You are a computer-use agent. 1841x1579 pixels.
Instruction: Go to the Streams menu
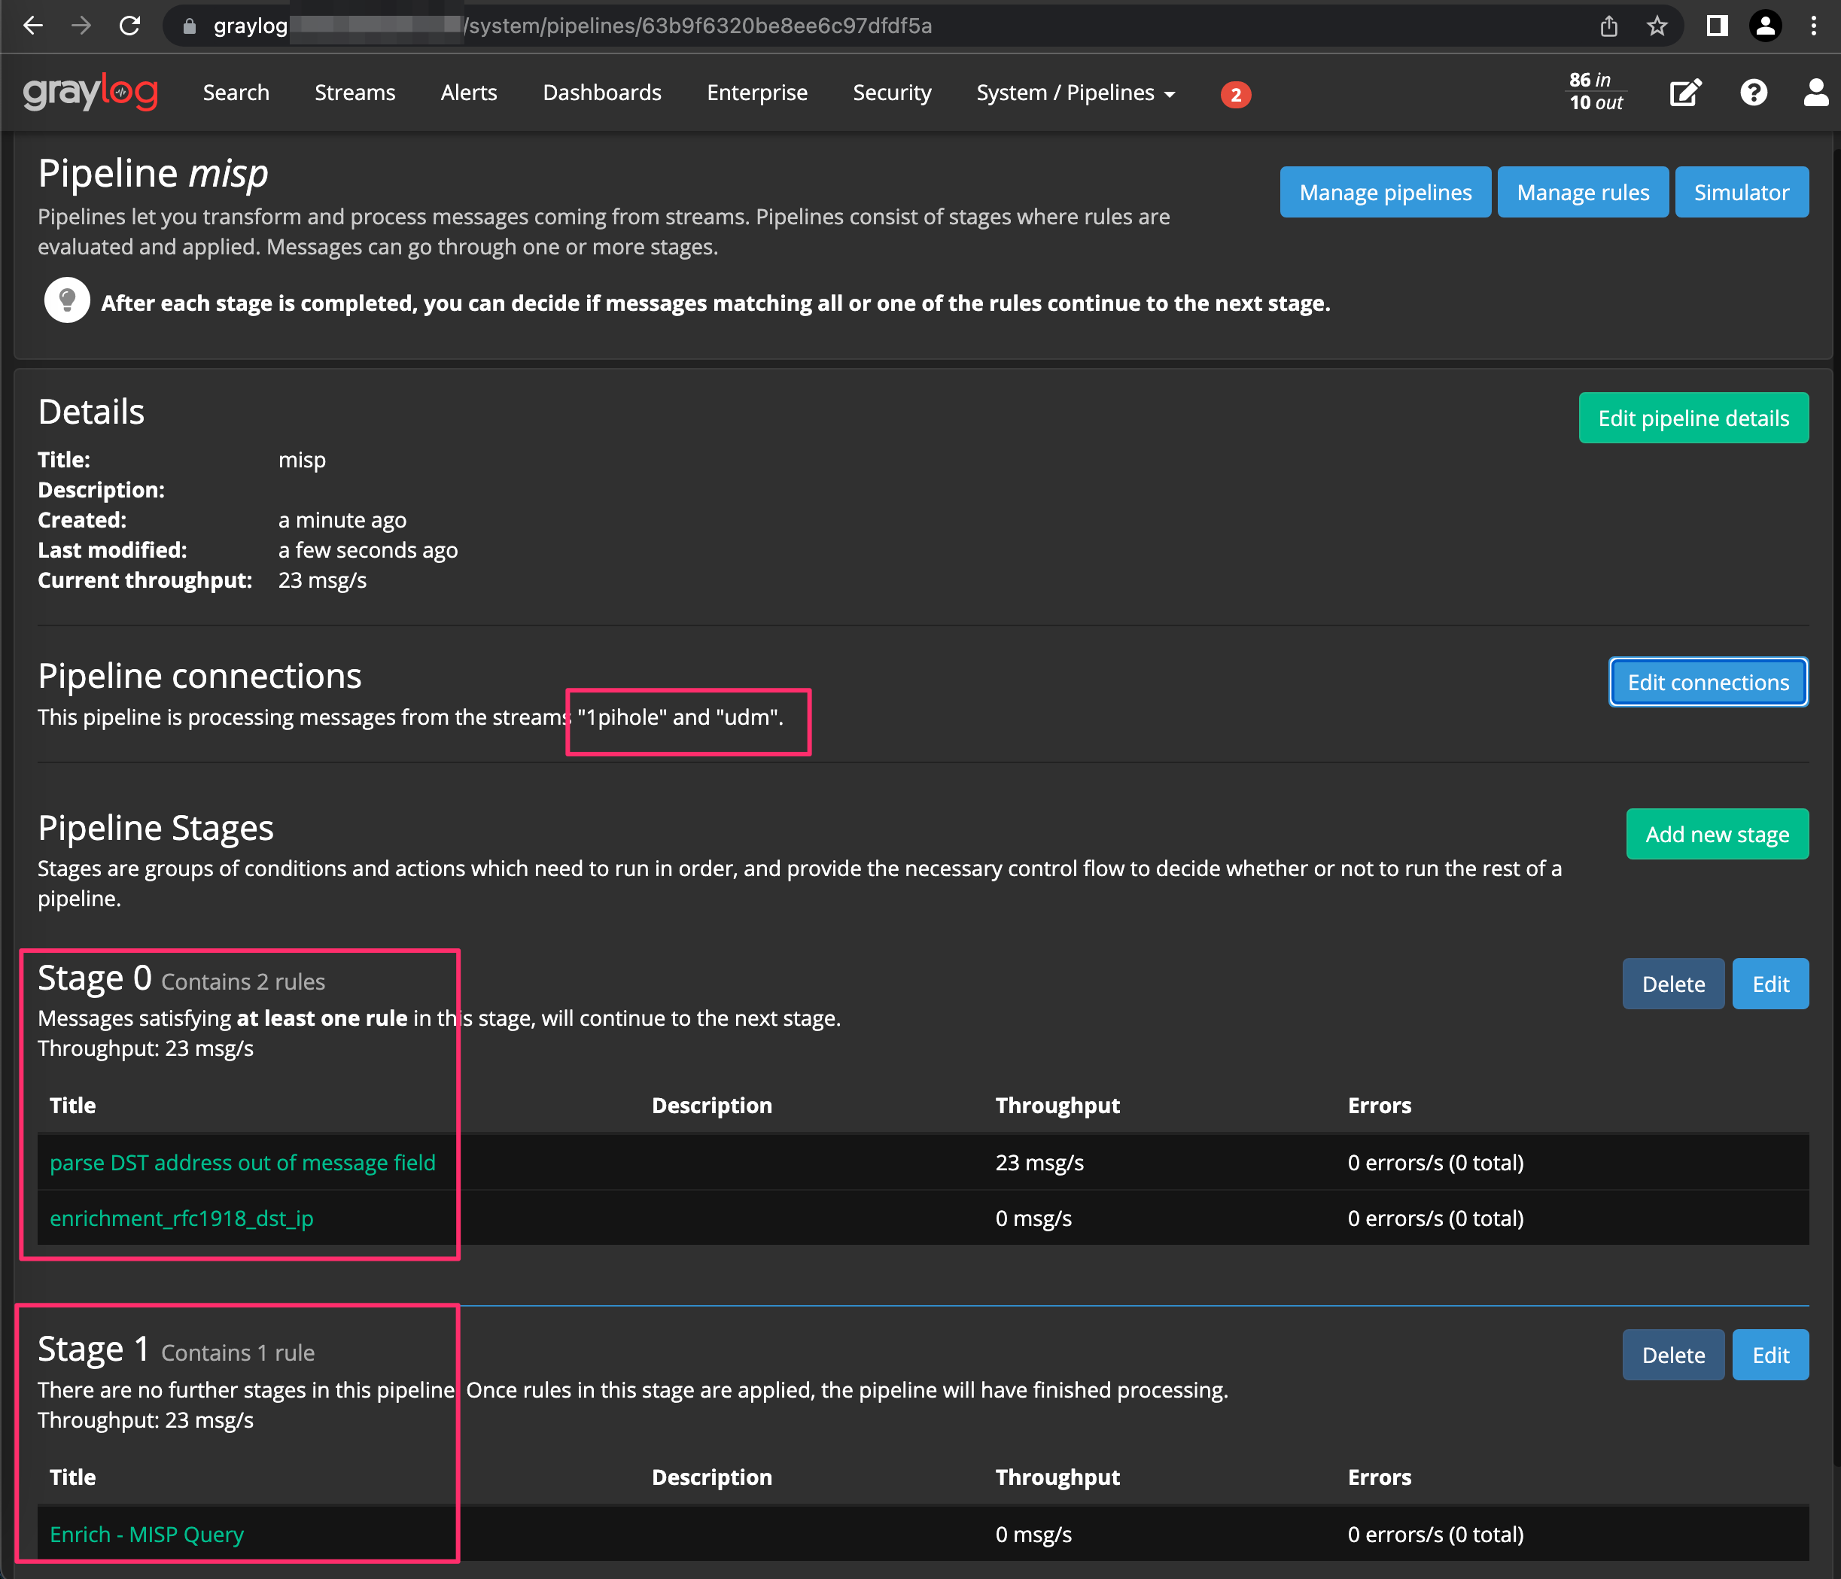(354, 93)
